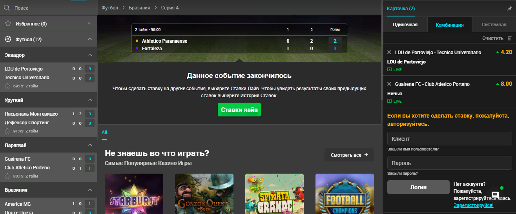
Task: Open Football Champions game thumbnail
Action: coord(345,194)
